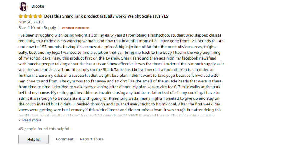This screenshot has width=292, height=148.
Task: Click the first star in the rating
Action: (21, 16)
